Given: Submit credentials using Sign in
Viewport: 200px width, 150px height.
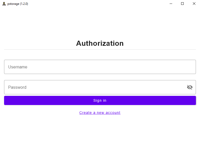Looking at the screenshot, I should click(100, 100).
